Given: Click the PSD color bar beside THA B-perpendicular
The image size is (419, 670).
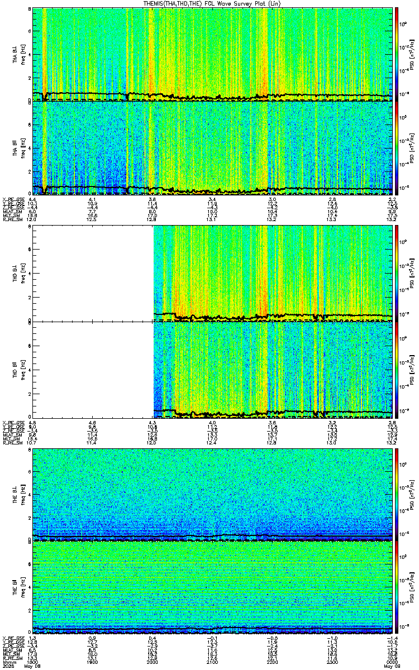Looking at the screenshot, I should [397, 54].
